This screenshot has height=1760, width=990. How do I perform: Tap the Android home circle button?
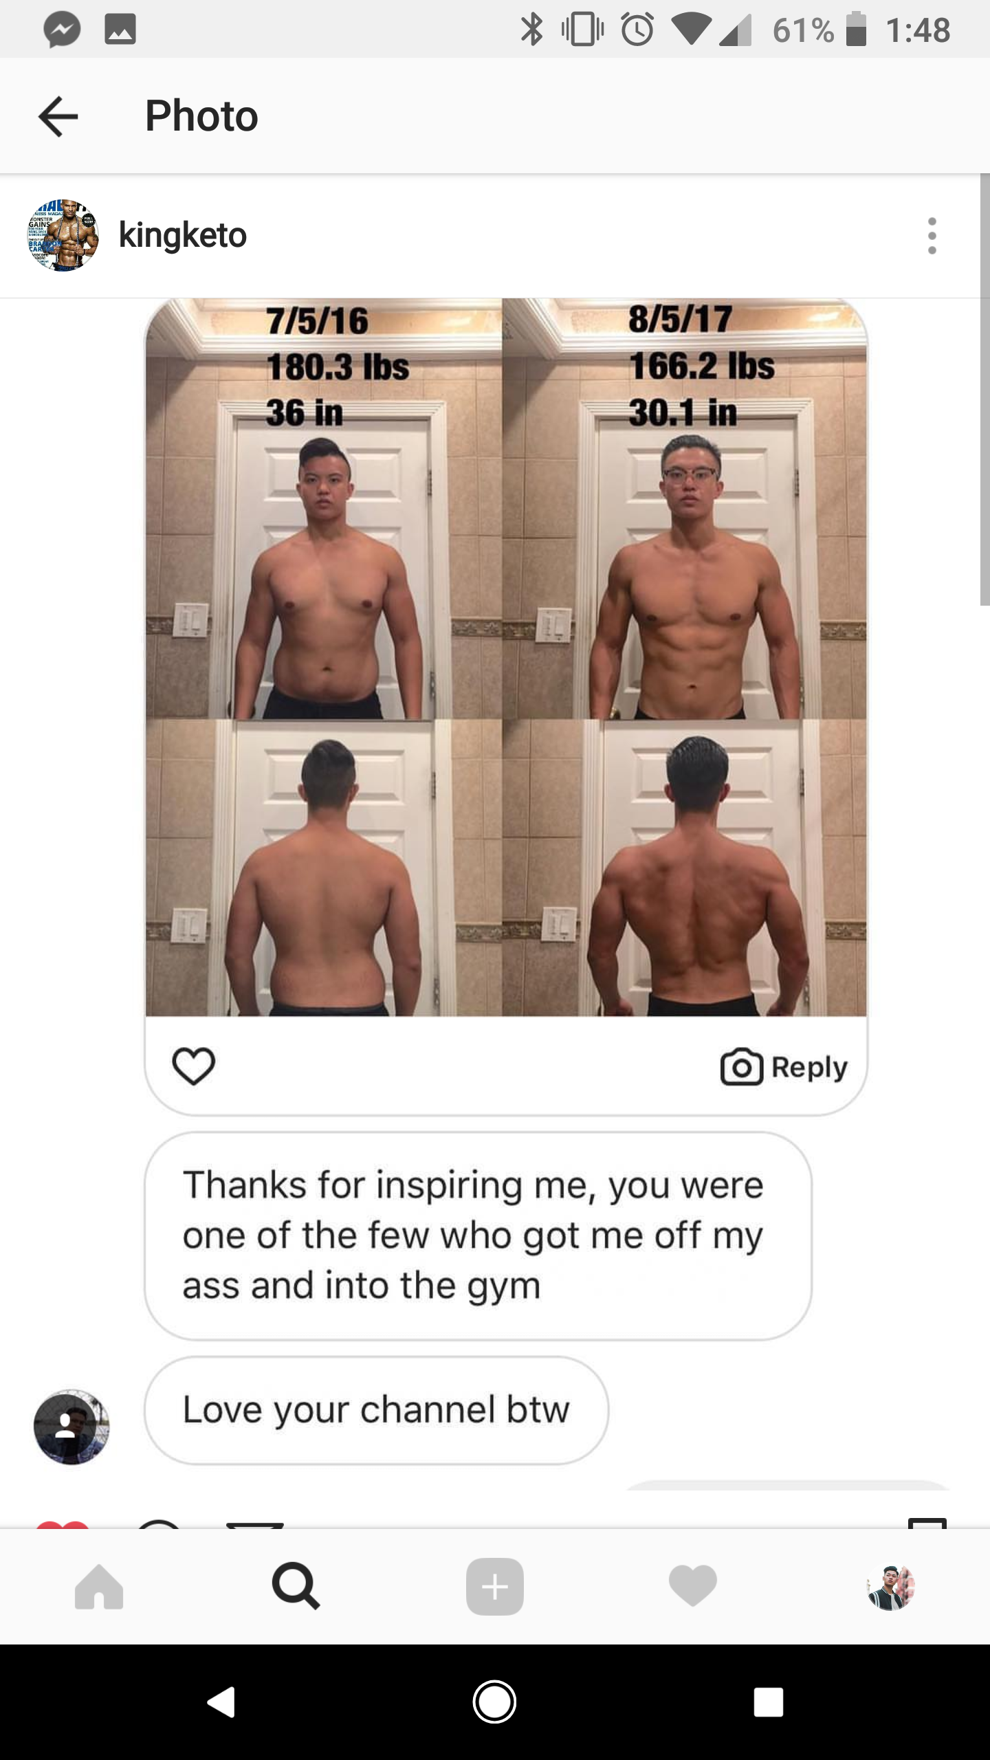(494, 1702)
